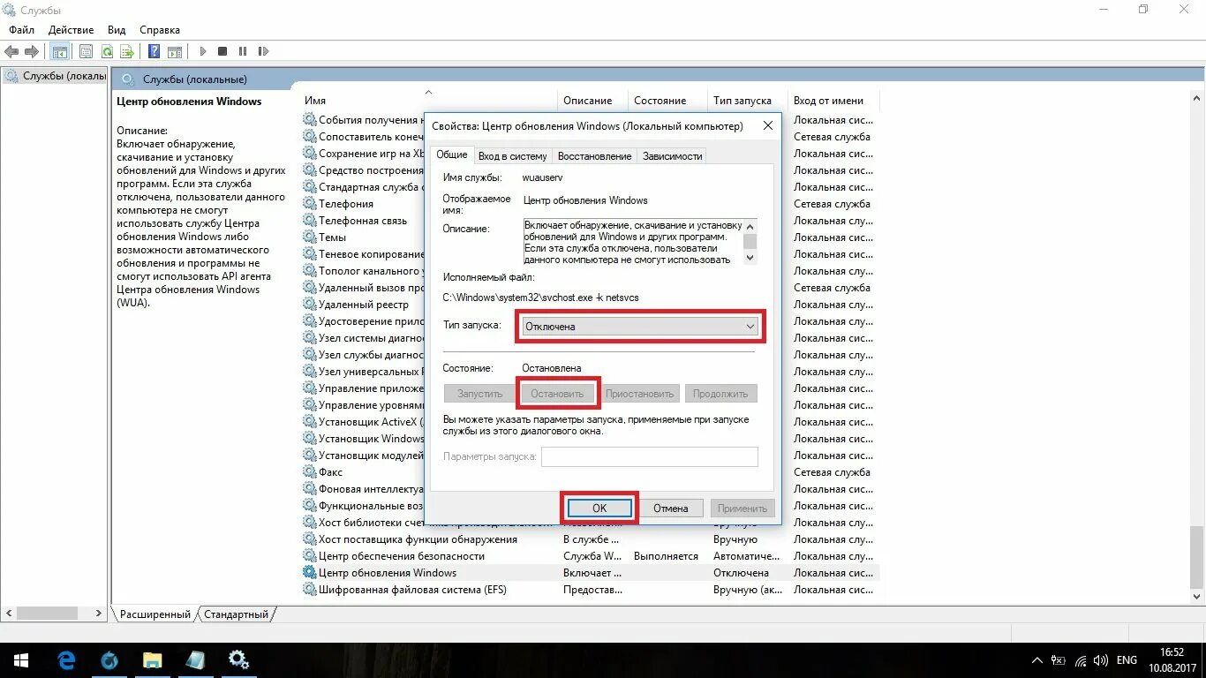Close the properties dialog with its X
1206x678 pixels.
pos(767,126)
